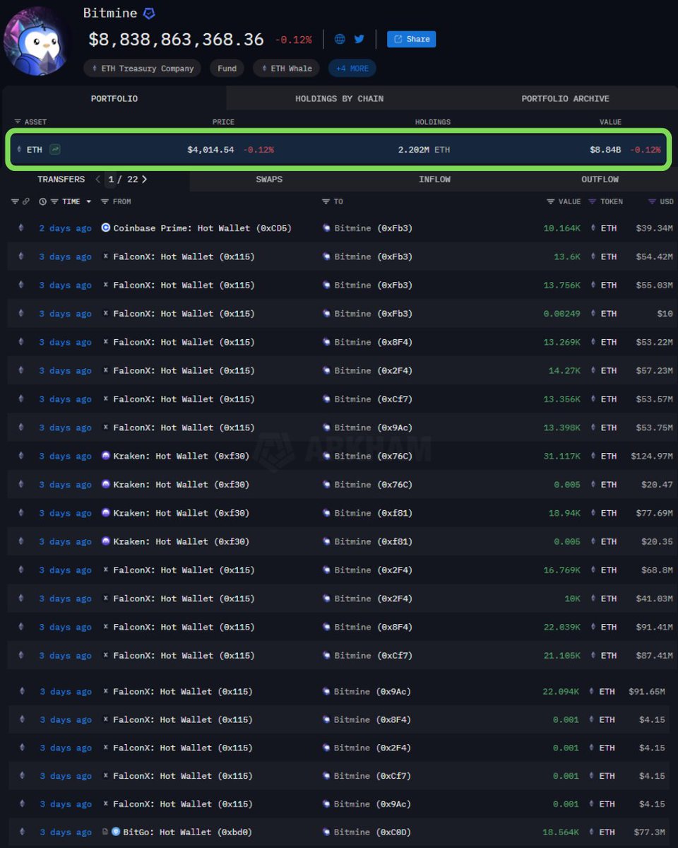
Task: Switch to the Swaps tab
Action: coord(269,179)
